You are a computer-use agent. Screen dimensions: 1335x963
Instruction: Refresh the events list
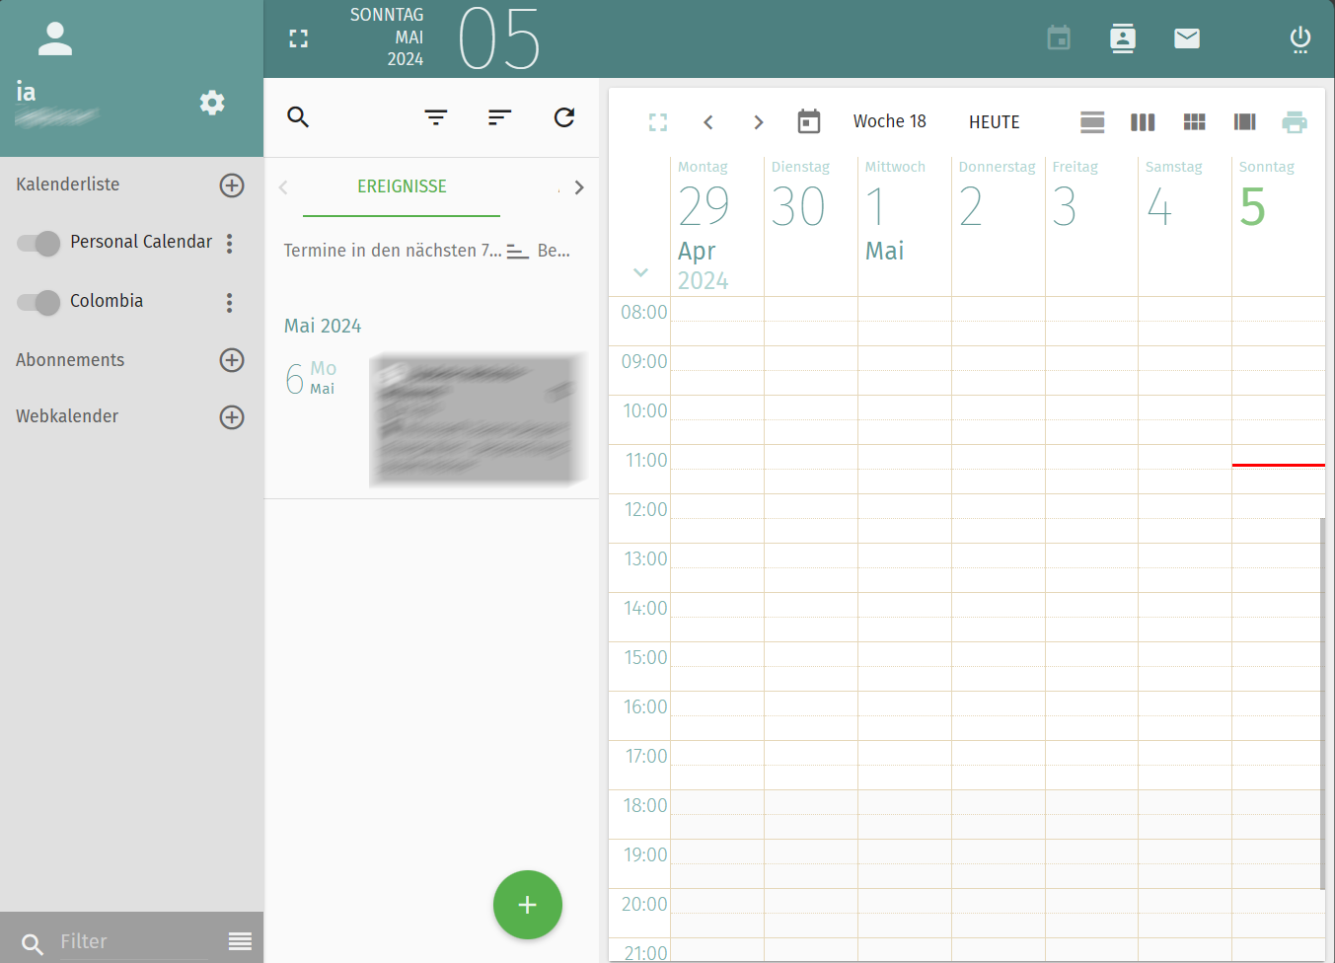(564, 117)
